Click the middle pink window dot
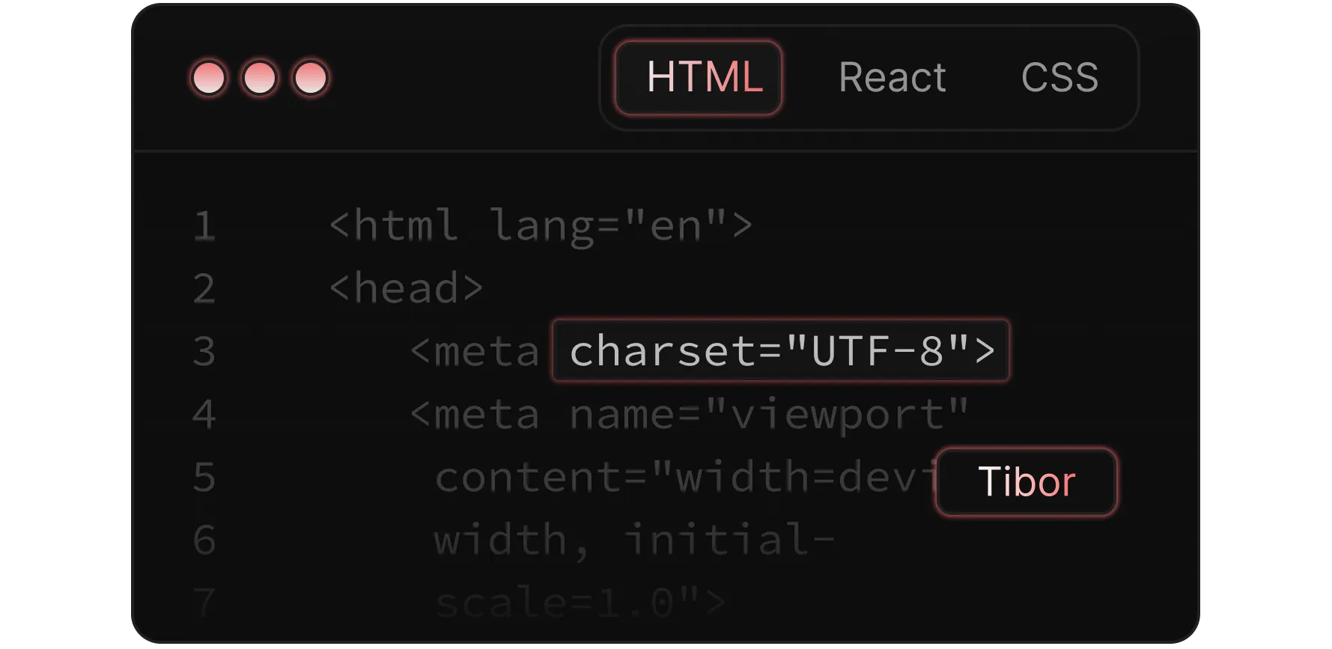 click(x=260, y=78)
